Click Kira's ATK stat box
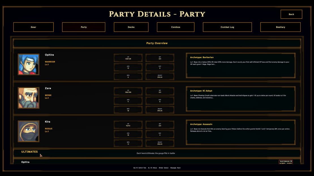This screenshot has height=176, width=314. [128, 134]
